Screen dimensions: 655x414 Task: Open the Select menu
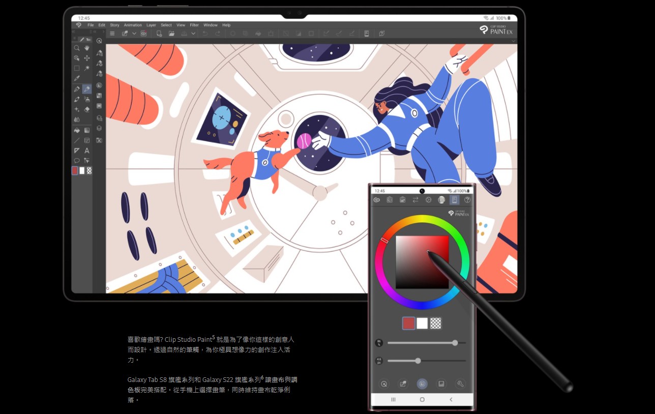click(166, 25)
